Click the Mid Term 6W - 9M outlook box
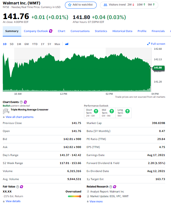 (108, 113)
